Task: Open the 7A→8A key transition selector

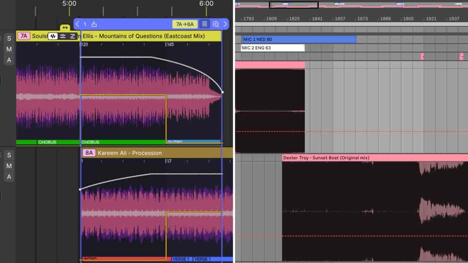Action: 185,24
